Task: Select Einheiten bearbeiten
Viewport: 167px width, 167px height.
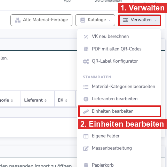Action: point(120,111)
